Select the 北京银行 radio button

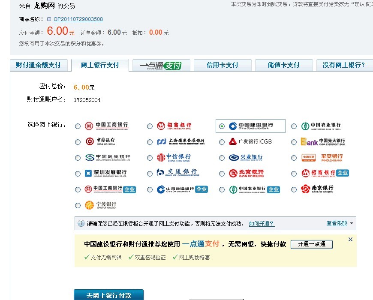(x=222, y=174)
